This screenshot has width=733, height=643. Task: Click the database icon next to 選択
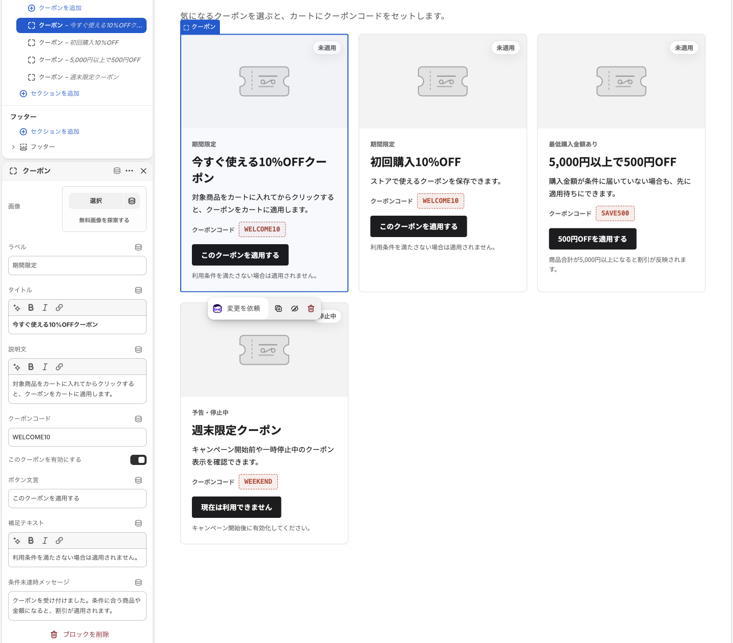[x=132, y=201]
